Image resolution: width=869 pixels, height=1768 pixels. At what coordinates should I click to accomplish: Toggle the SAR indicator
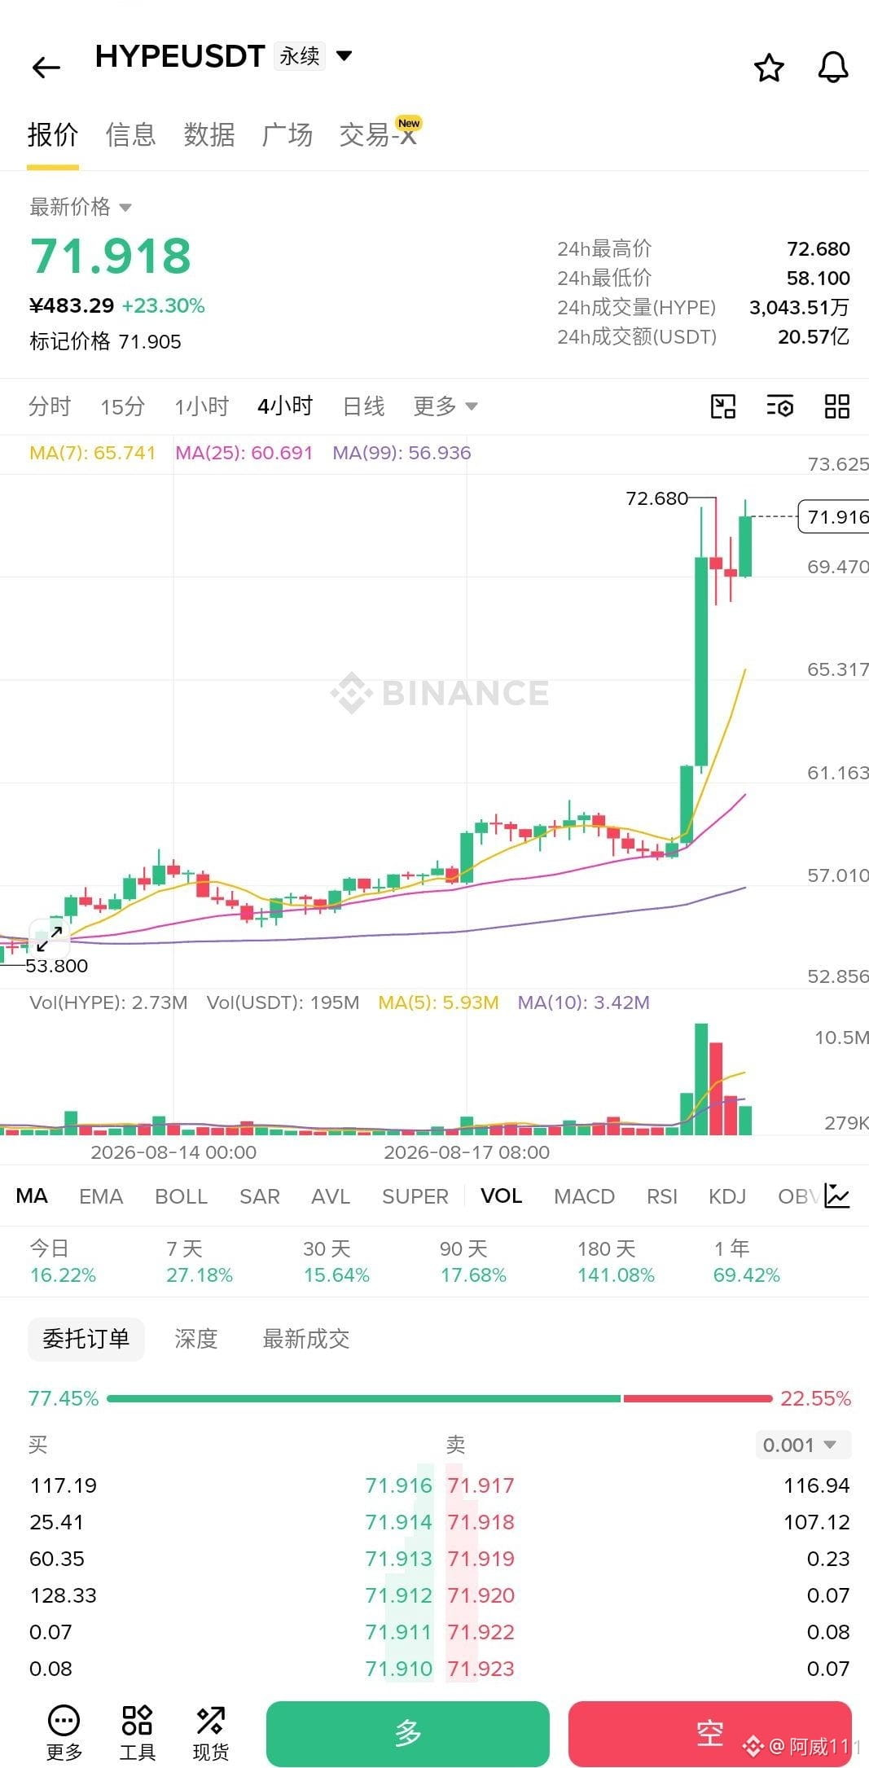[x=259, y=1195]
